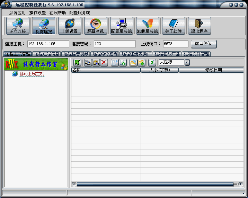Click the green refresh icon in file toolbar
Screen dimensions: 248x198
(x=152, y=62)
